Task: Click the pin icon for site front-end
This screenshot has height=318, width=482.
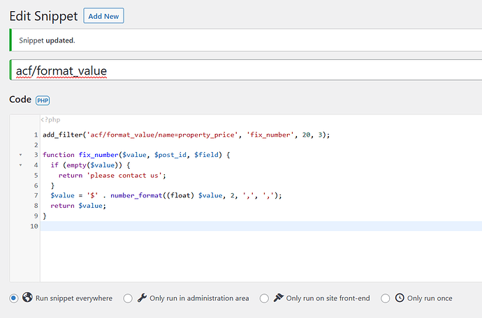Action: (279, 298)
